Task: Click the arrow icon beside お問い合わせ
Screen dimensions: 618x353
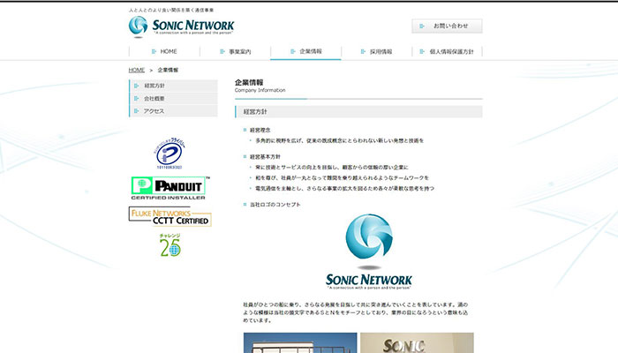Action: 422,26
